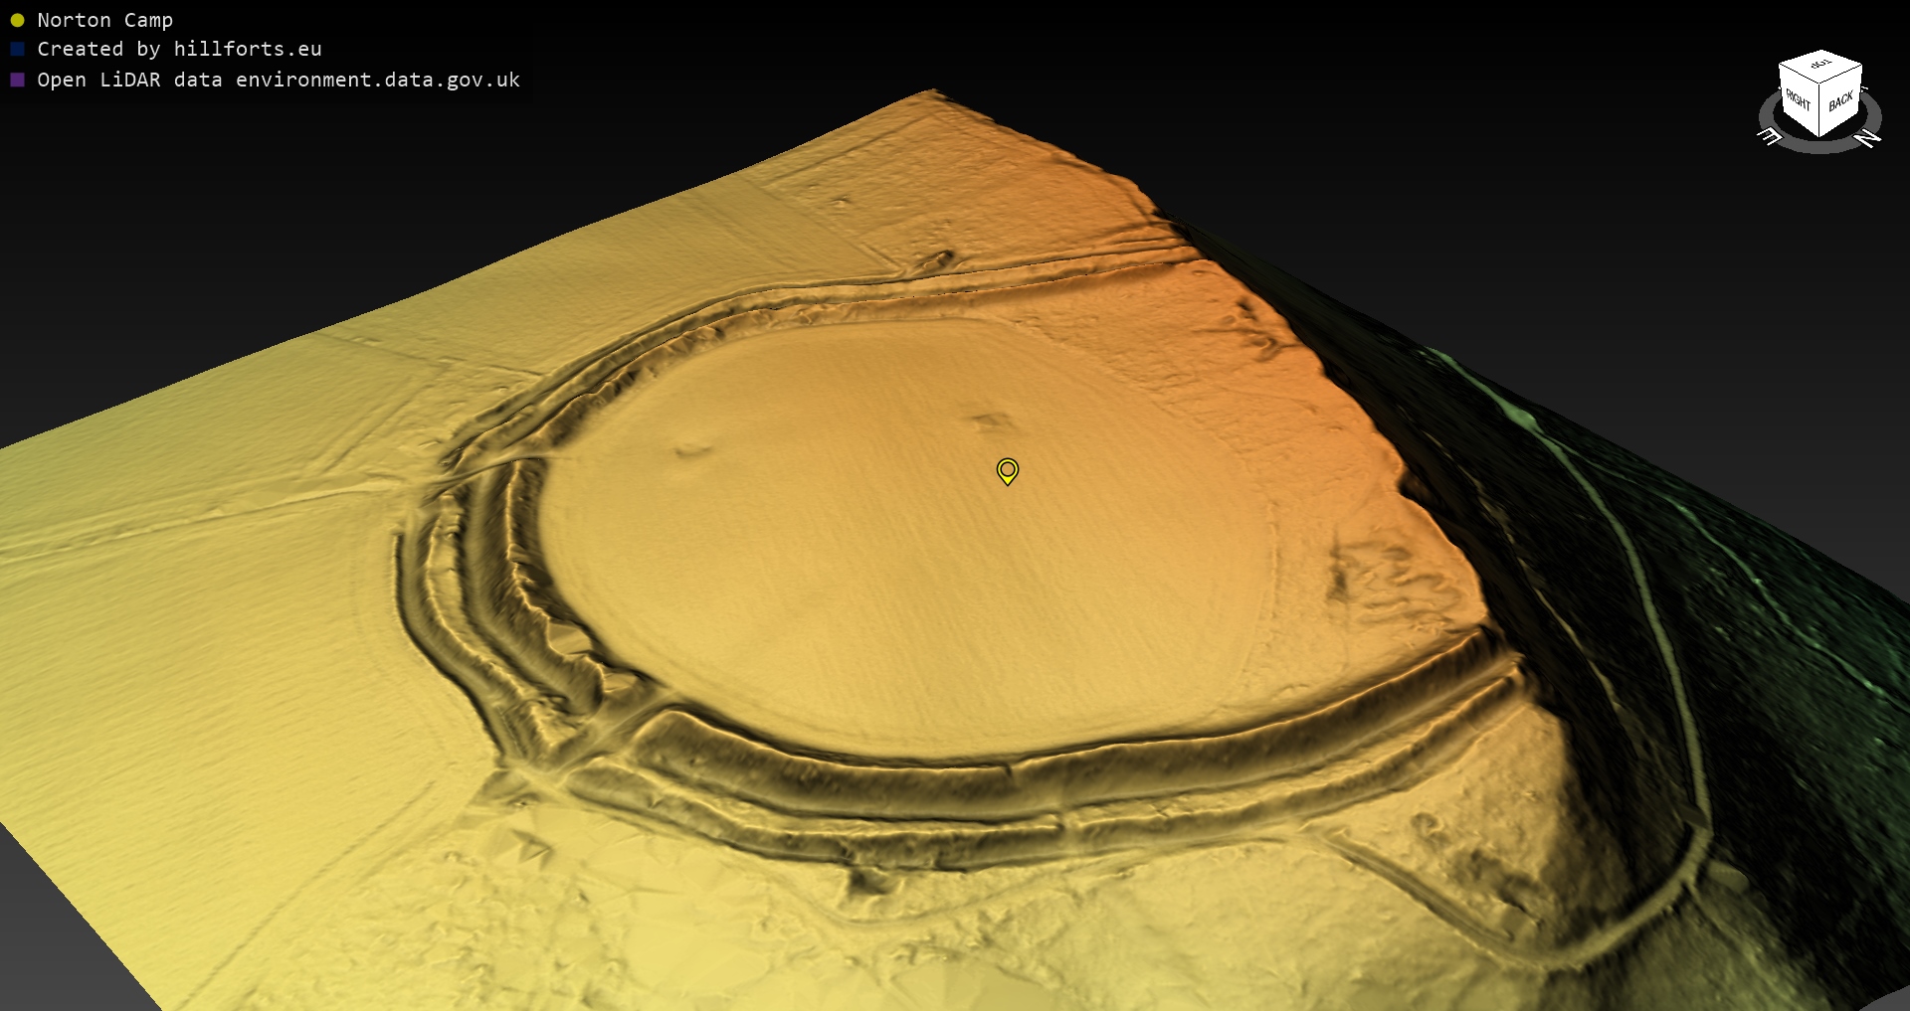Click the gray compass ring below the cube
The height and width of the screenshot is (1011, 1910).
coord(1820,146)
